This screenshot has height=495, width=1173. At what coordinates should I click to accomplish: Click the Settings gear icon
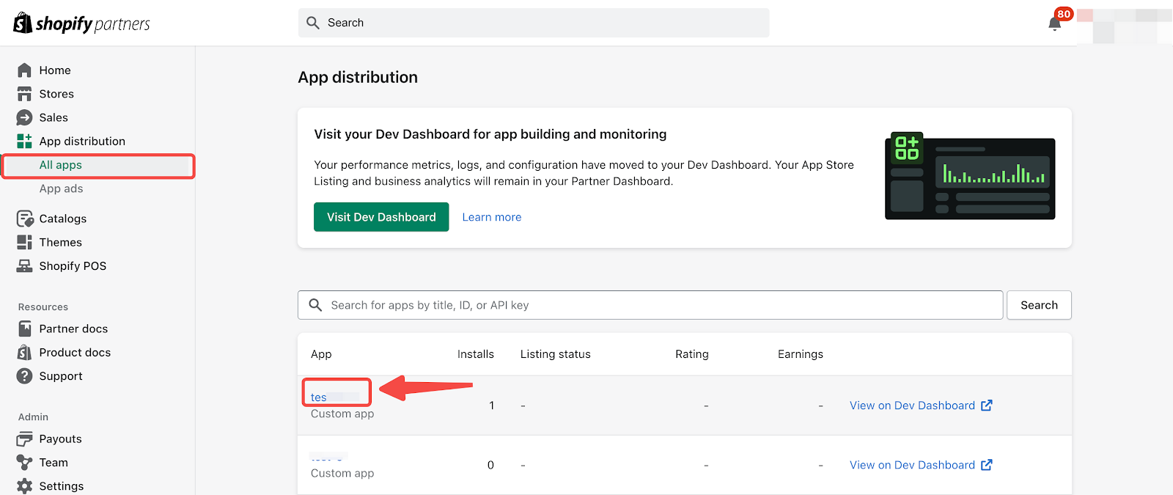point(24,485)
